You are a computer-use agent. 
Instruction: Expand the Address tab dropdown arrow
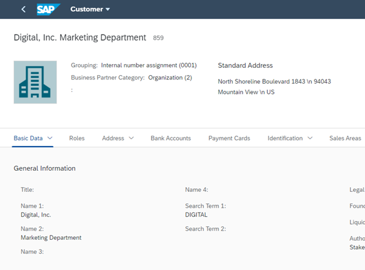click(x=131, y=138)
